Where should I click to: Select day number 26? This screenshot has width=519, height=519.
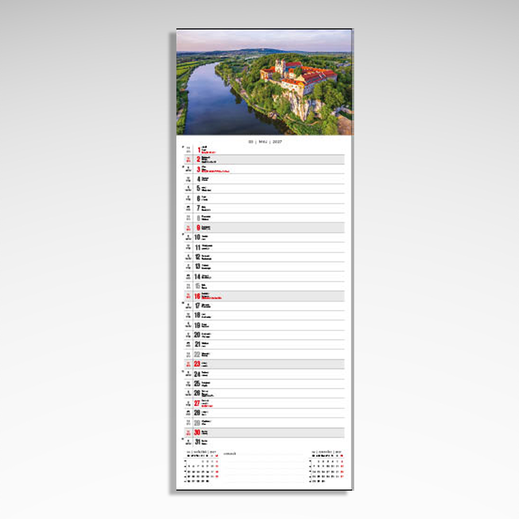(x=198, y=393)
